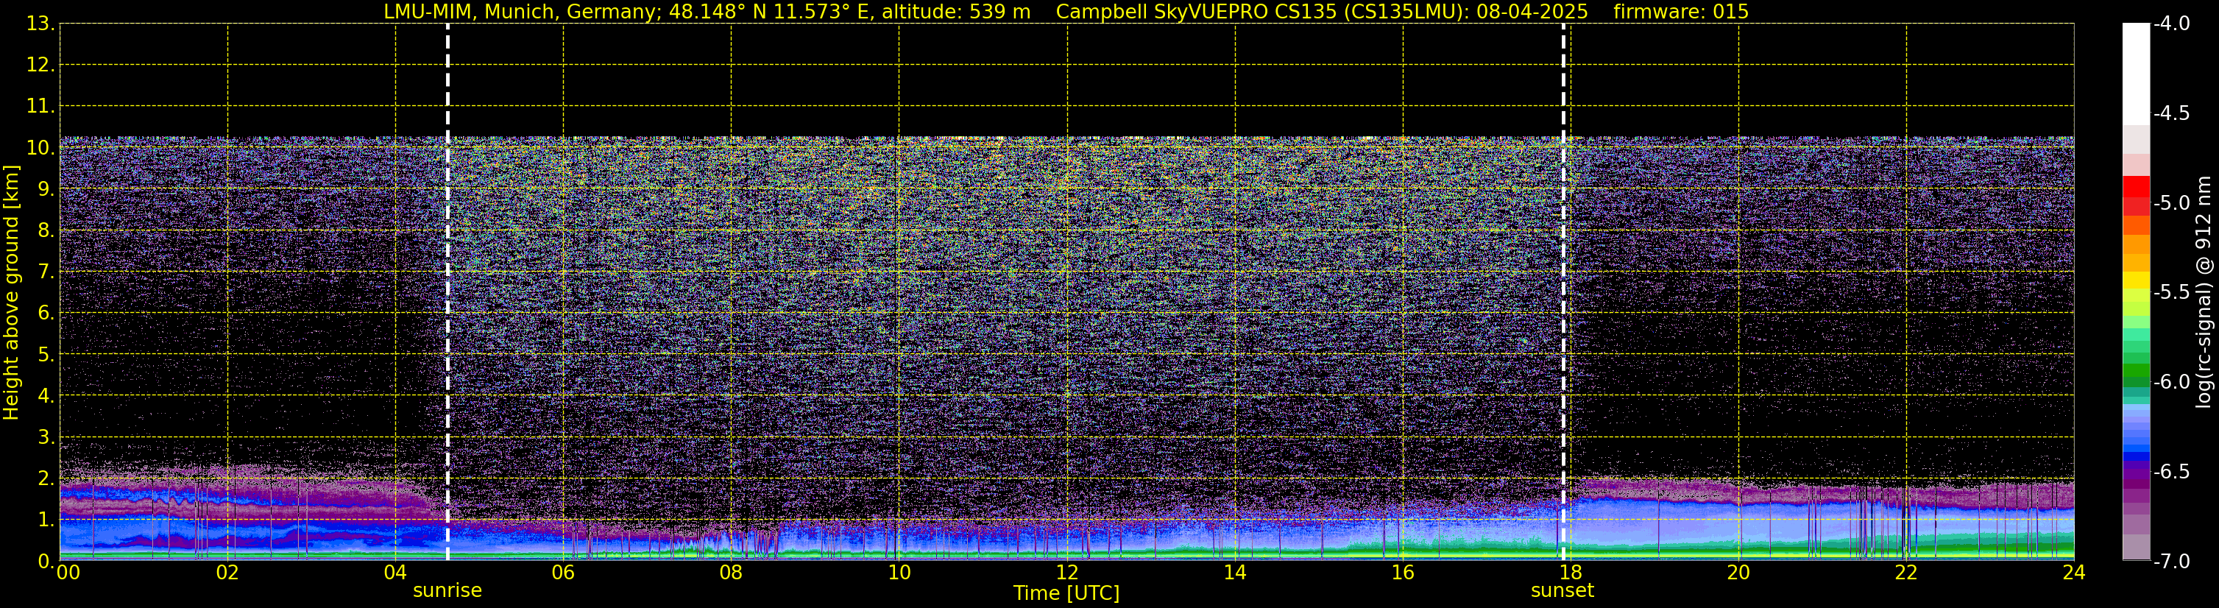This screenshot has height=608, width=2219.
Task: Click the colorbar tick label -6.5
Action: tap(2170, 472)
